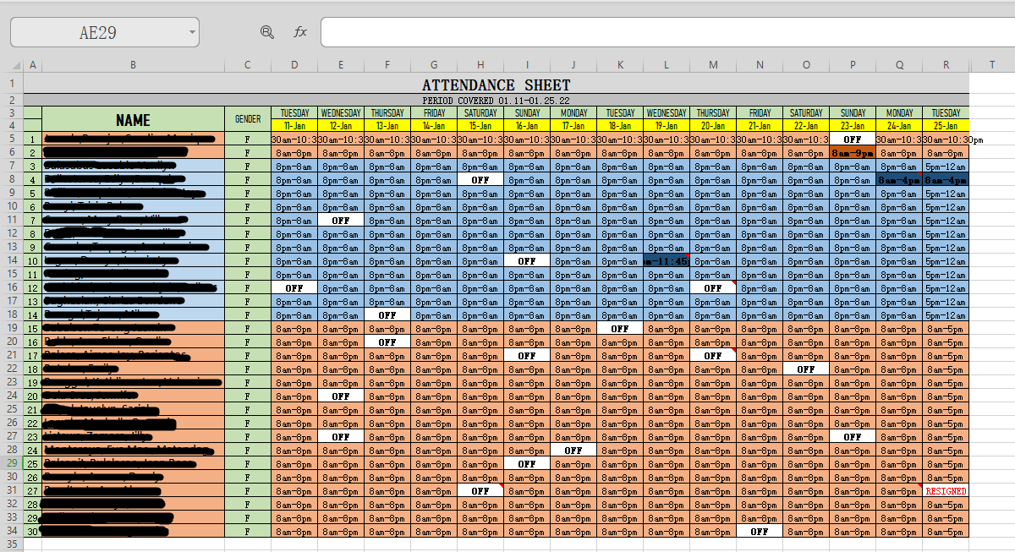Click the GENDER header cell

point(248,119)
